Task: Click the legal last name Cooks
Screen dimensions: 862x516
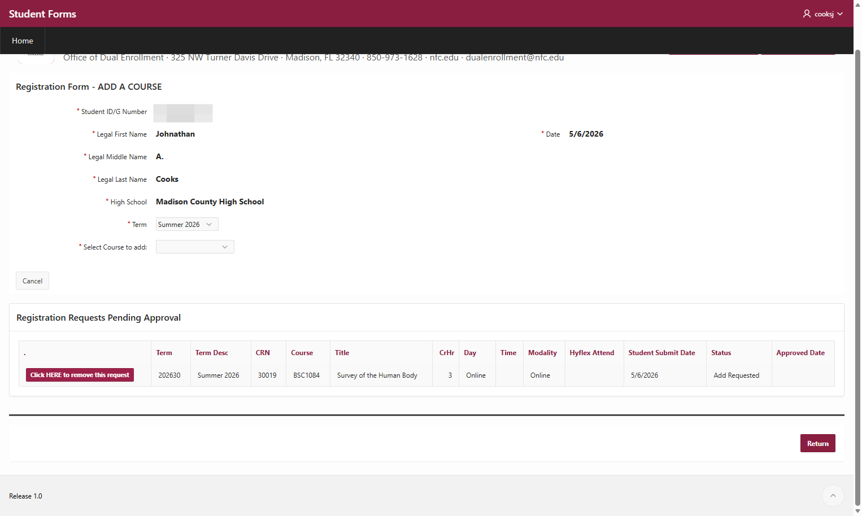Action: click(x=167, y=179)
